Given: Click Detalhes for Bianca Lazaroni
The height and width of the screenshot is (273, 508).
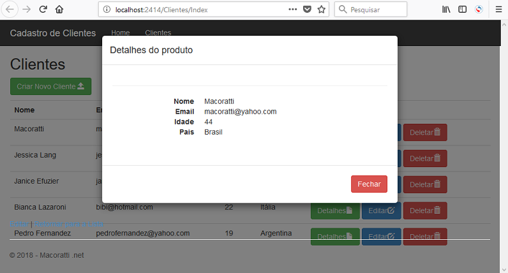Looking at the screenshot, I should [334, 210].
